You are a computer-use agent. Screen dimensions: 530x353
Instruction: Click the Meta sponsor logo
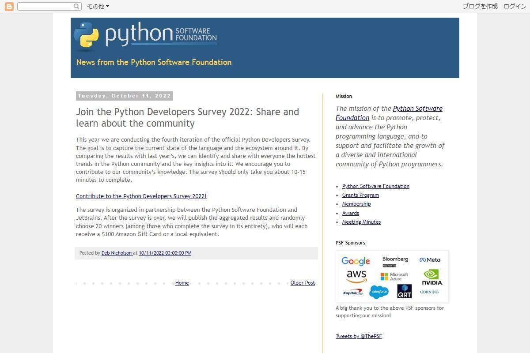pos(429,260)
